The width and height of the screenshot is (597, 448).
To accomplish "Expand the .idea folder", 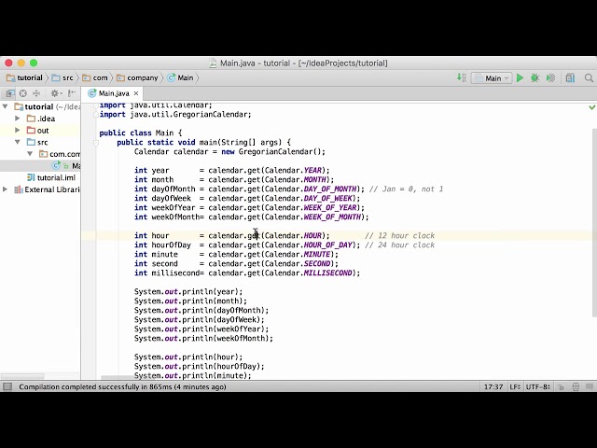I will tap(18, 119).
